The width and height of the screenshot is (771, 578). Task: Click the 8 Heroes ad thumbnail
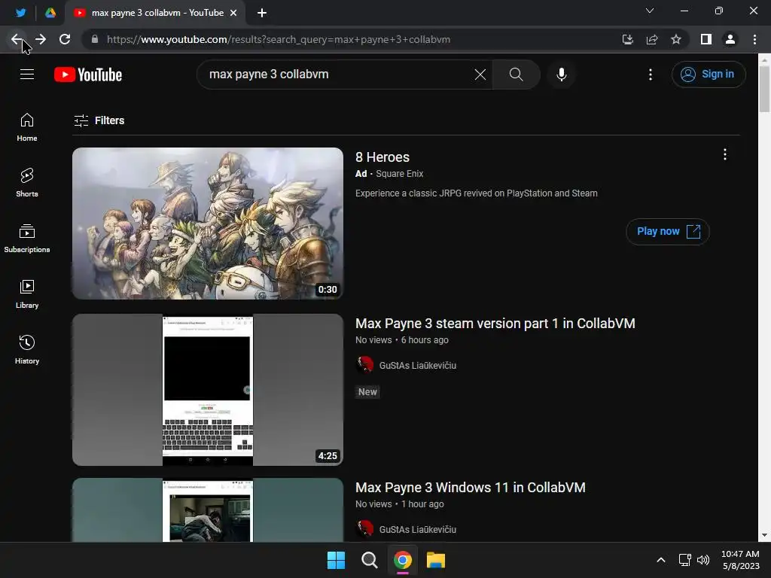coord(208,223)
